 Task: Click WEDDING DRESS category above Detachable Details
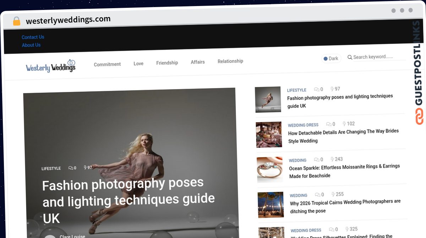coord(303,125)
